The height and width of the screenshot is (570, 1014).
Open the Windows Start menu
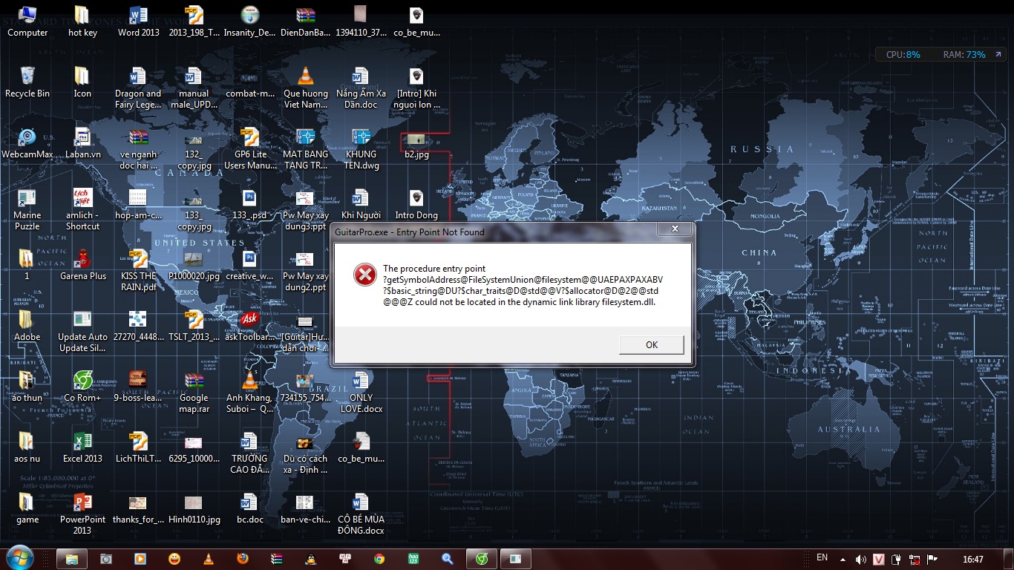(19, 558)
